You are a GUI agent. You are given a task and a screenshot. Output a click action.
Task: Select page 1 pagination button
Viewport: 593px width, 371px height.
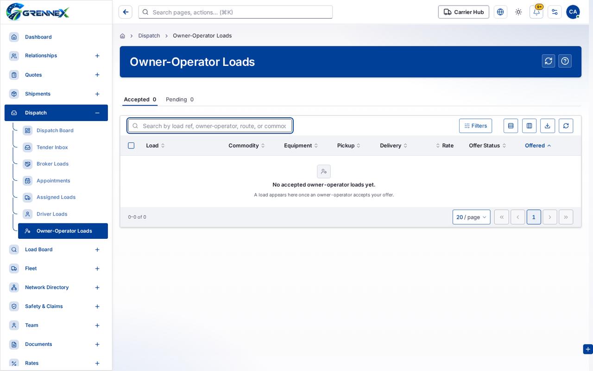pyautogui.click(x=534, y=217)
